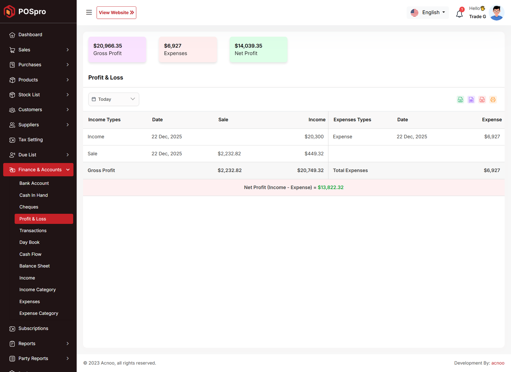Go to Dashboard in the sidebar
The width and height of the screenshot is (511, 372).
pos(30,35)
